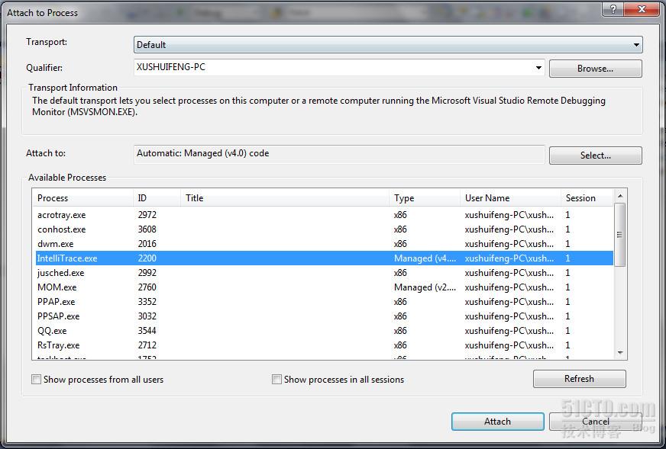Click process ID 3608
Viewport: 666px width, 449px height.
coord(147,229)
